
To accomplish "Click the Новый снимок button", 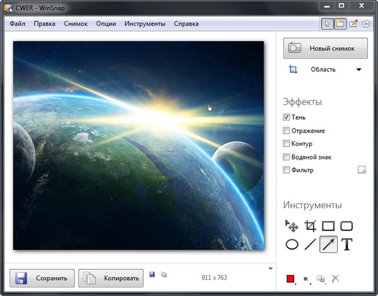I will click(x=326, y=49).
